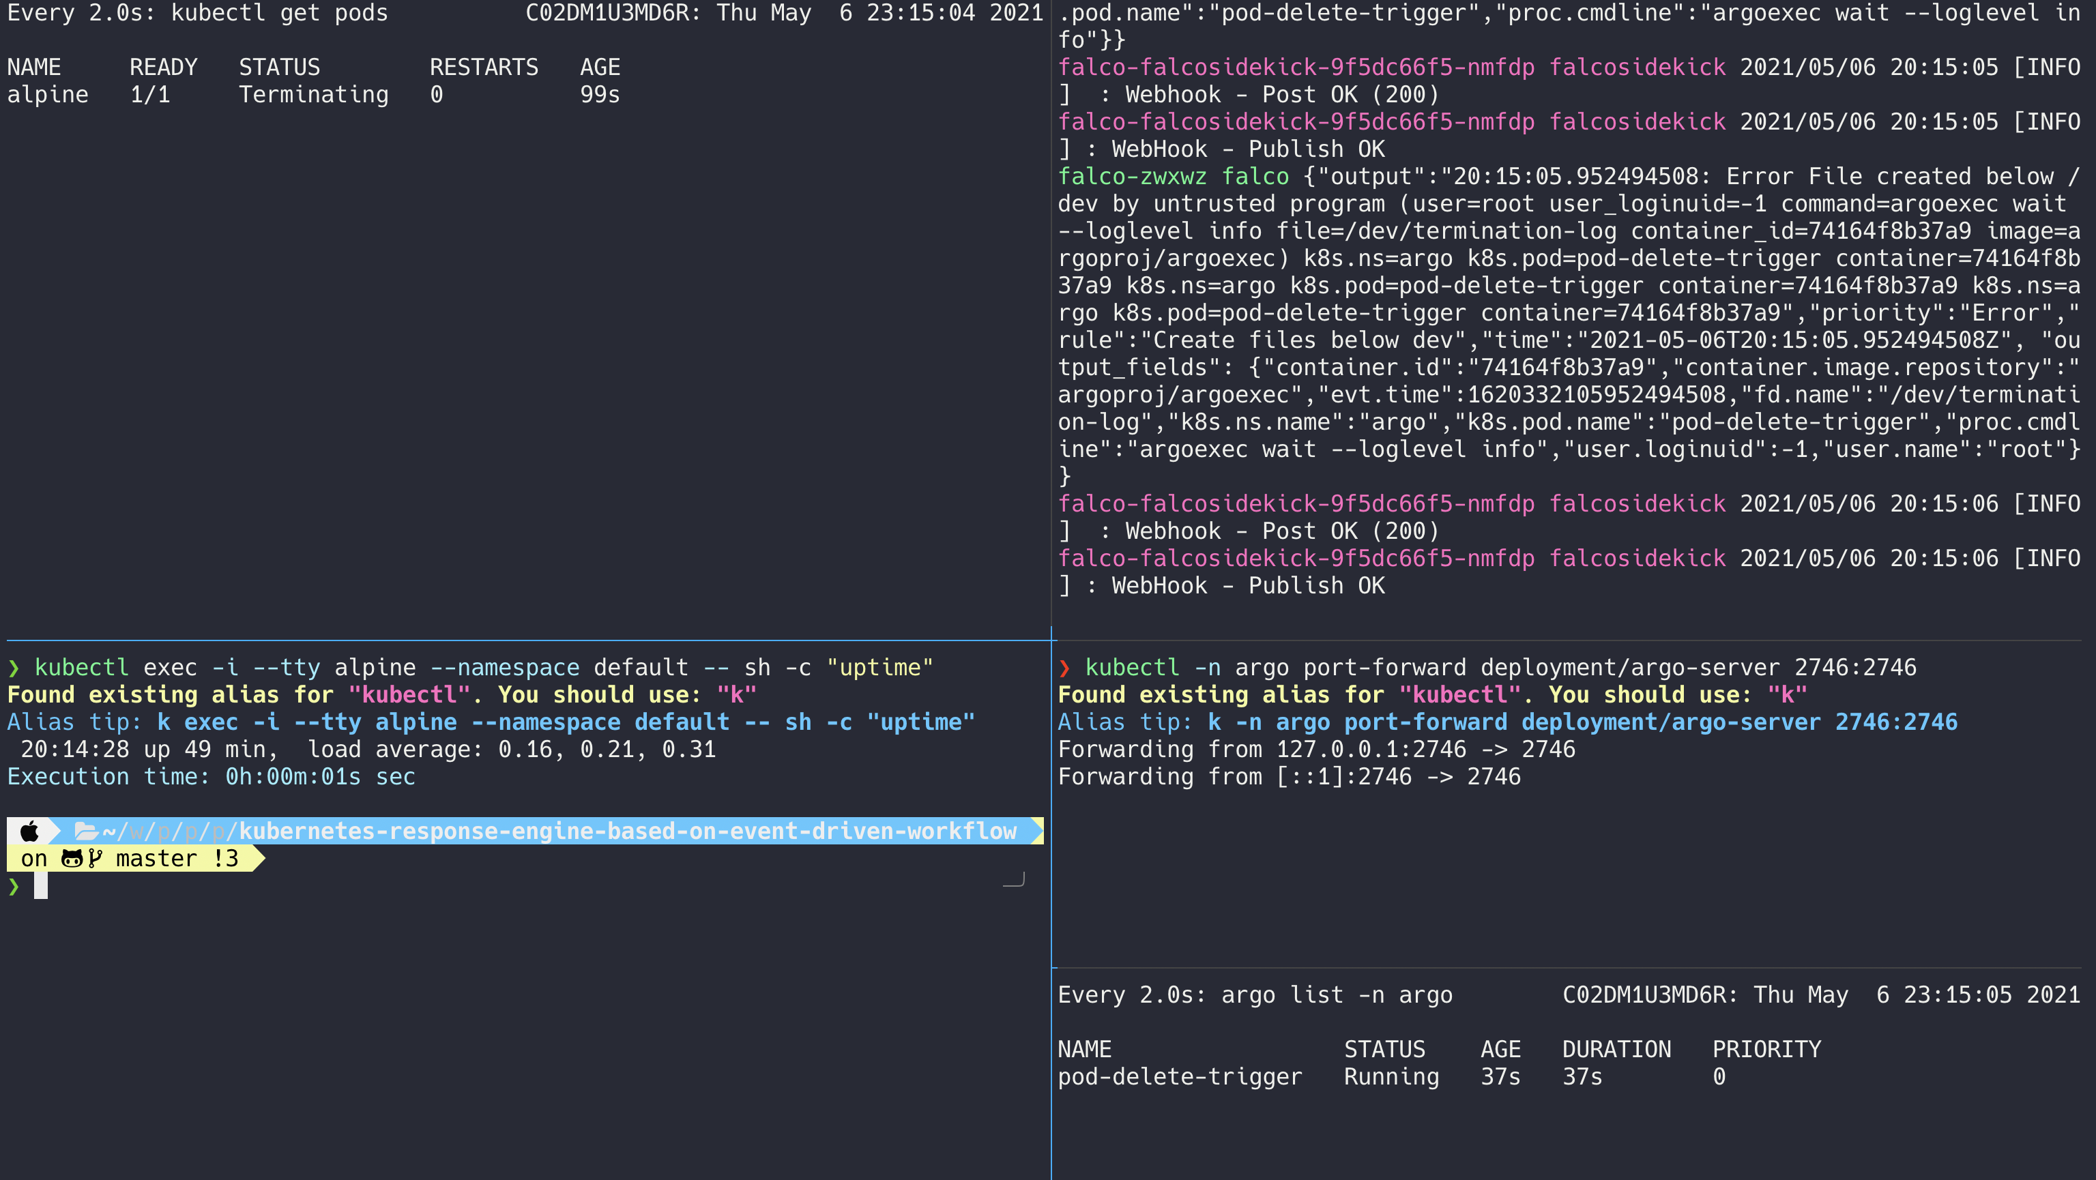Click pod-delete-trigger workflow name in argo list
This screenshot has height=1180, width=2096.
(x=1179, y=1077)
